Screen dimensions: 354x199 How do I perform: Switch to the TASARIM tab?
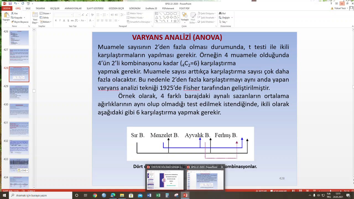pos(40,8)
